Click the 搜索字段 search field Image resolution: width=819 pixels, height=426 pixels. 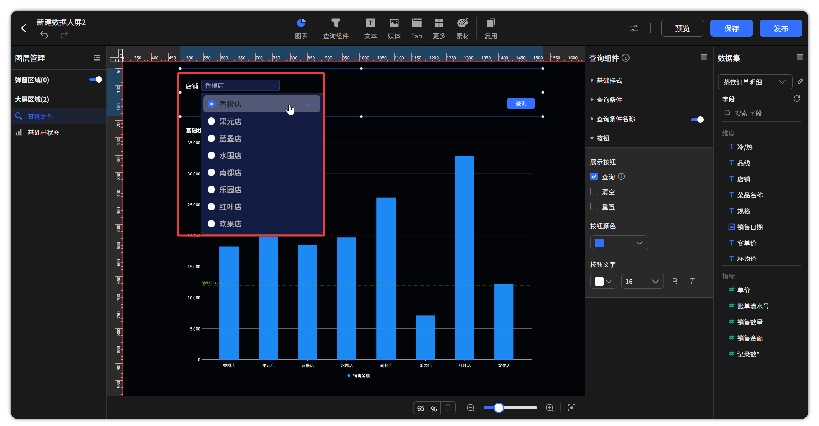click(x=761, y=113)
